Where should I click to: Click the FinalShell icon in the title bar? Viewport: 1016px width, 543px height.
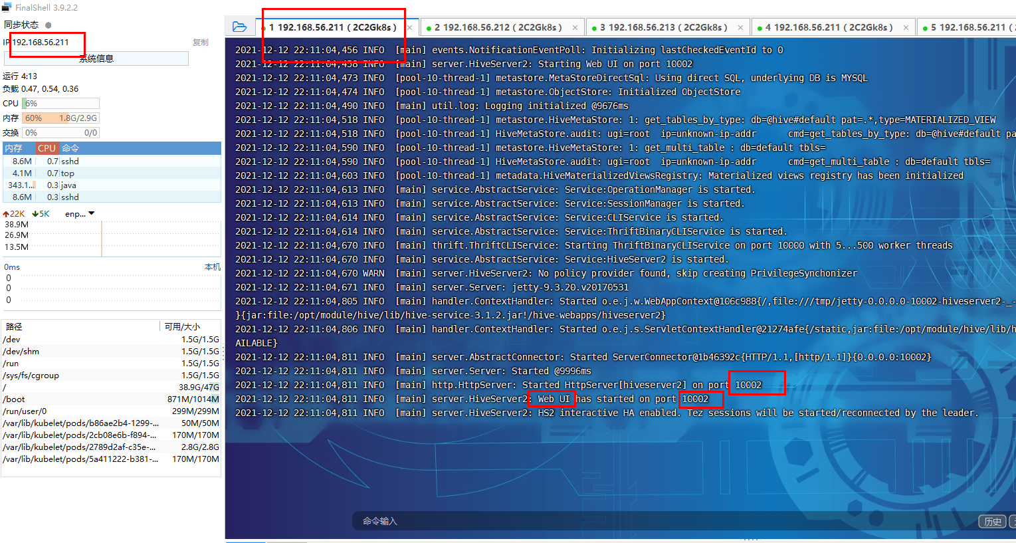tap(7, 7)
